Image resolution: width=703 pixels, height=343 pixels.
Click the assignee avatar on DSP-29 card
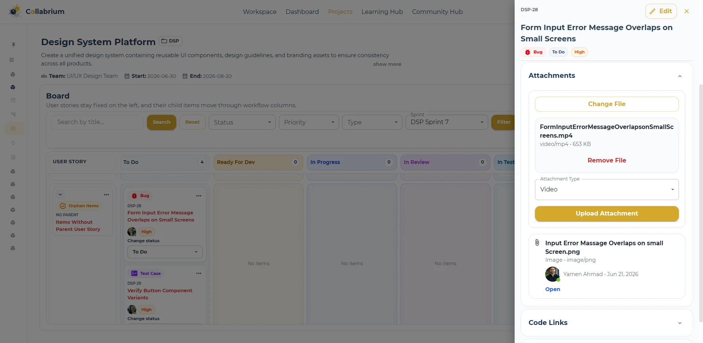(x=132, y=310)
